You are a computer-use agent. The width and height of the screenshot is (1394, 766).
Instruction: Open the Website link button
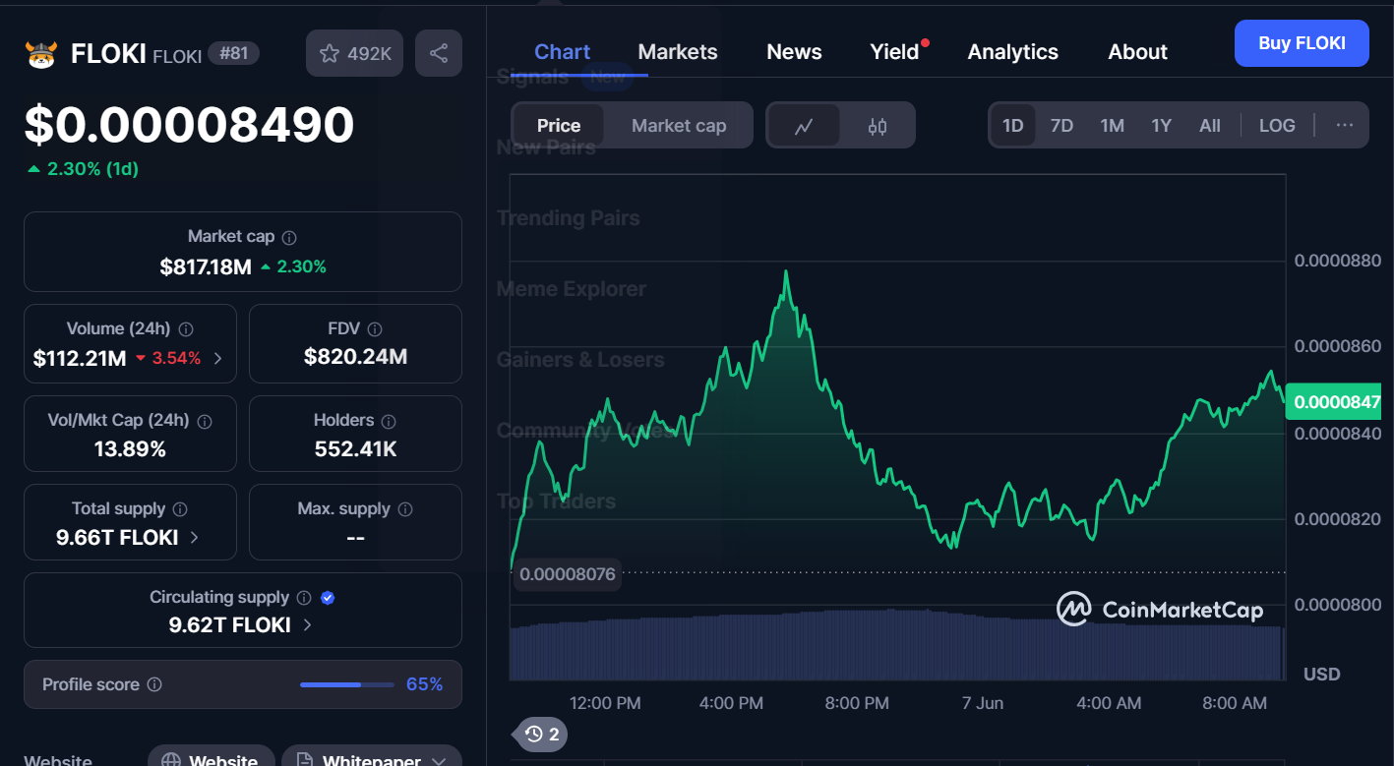(211, 754)
